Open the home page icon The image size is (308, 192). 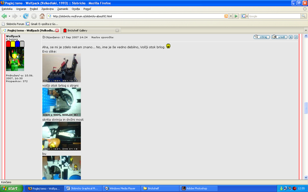42,16
